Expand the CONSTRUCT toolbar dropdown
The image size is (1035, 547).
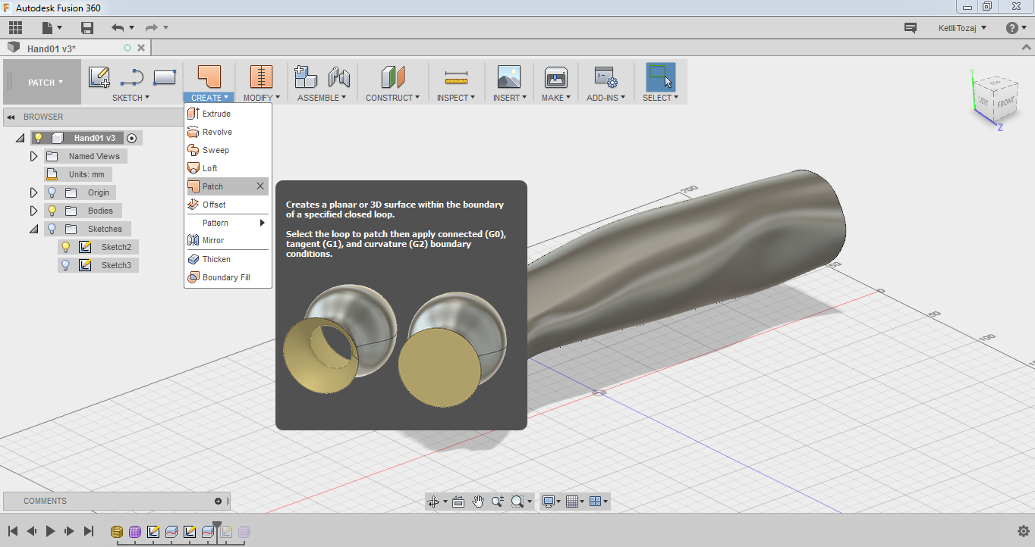[392, 98]
